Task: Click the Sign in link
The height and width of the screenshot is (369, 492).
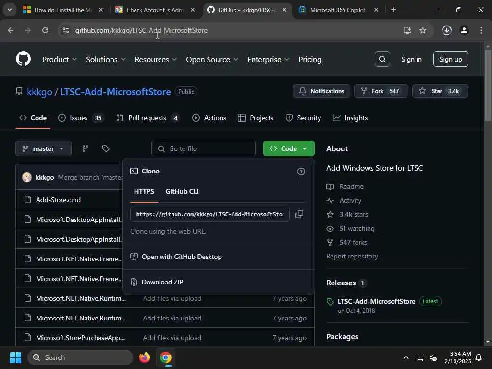Action: coord(411,59)
